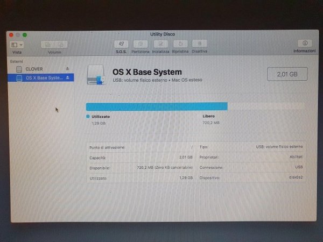323x242 pixels.
Task: Close the Utility Disco window
Action: [11, 35]
